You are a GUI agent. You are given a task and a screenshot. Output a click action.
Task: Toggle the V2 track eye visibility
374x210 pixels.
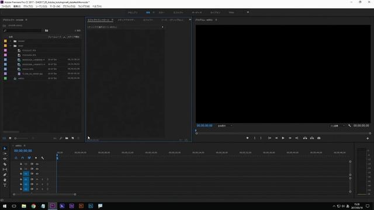coord(37,169)
